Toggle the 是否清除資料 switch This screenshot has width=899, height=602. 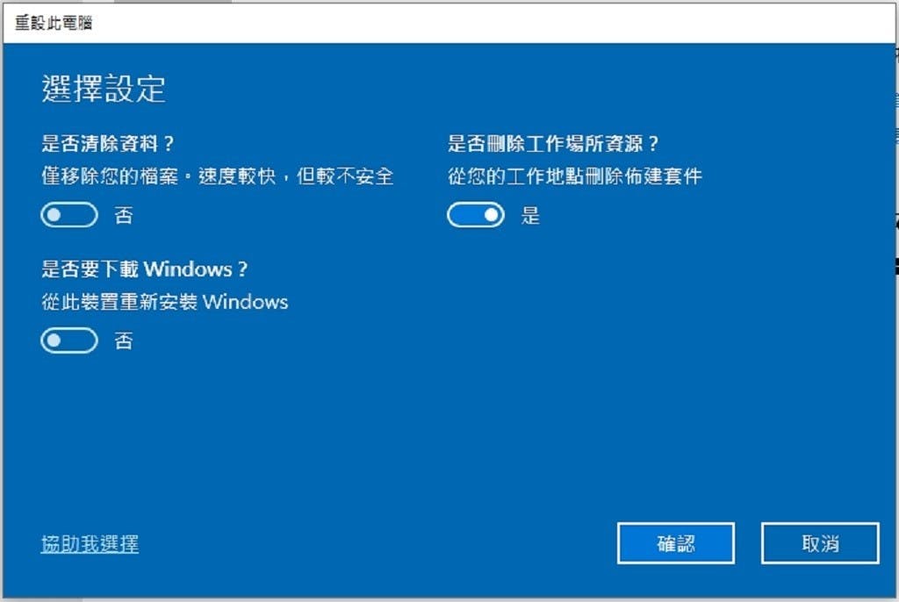click(x=69, y=215)
